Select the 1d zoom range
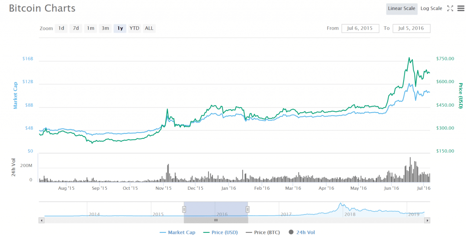 click(61, 28)
